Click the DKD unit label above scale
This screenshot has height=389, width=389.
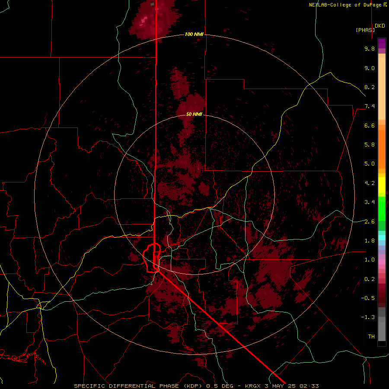380,26
